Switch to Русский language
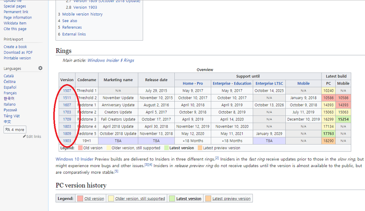This screenshot has width=365, height=211. pyautogui.click(x=10, y=110)
